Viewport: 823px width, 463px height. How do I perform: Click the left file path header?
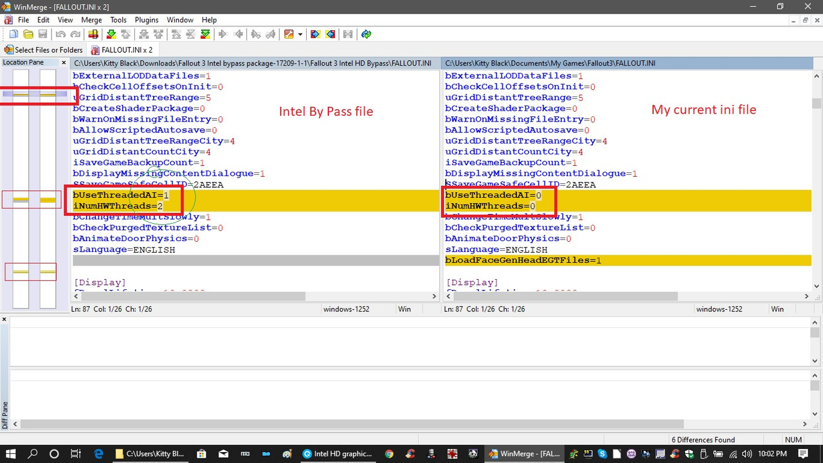[256, 63]
